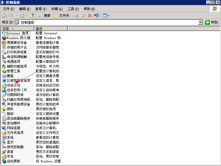Click the 搜索 Search toolbar button
The image size is (221, 166).
[45, 16]
